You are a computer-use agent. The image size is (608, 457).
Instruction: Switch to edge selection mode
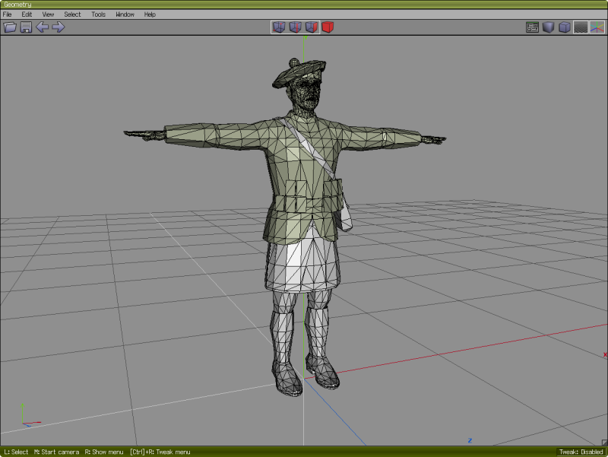tap(295, 27)
